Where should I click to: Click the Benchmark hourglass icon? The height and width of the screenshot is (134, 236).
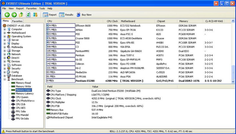(x=9, y=79)
